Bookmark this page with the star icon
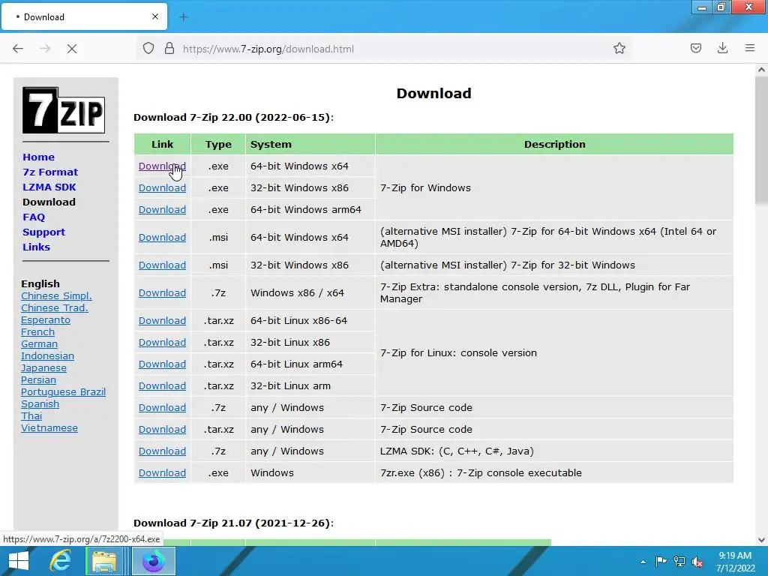Image resolution: width=768 pixels, height=576 pixels. point(619,49)
